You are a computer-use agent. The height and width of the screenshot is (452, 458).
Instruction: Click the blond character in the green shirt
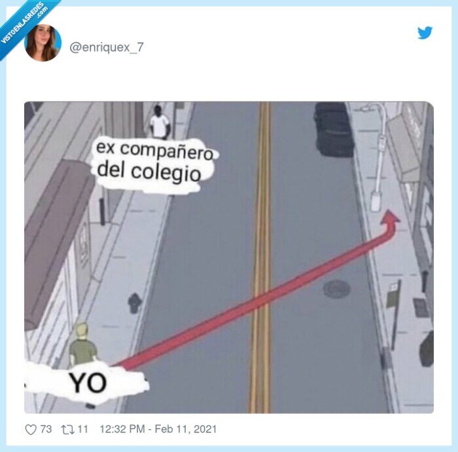pyautogui.click(x=83, y=344)
